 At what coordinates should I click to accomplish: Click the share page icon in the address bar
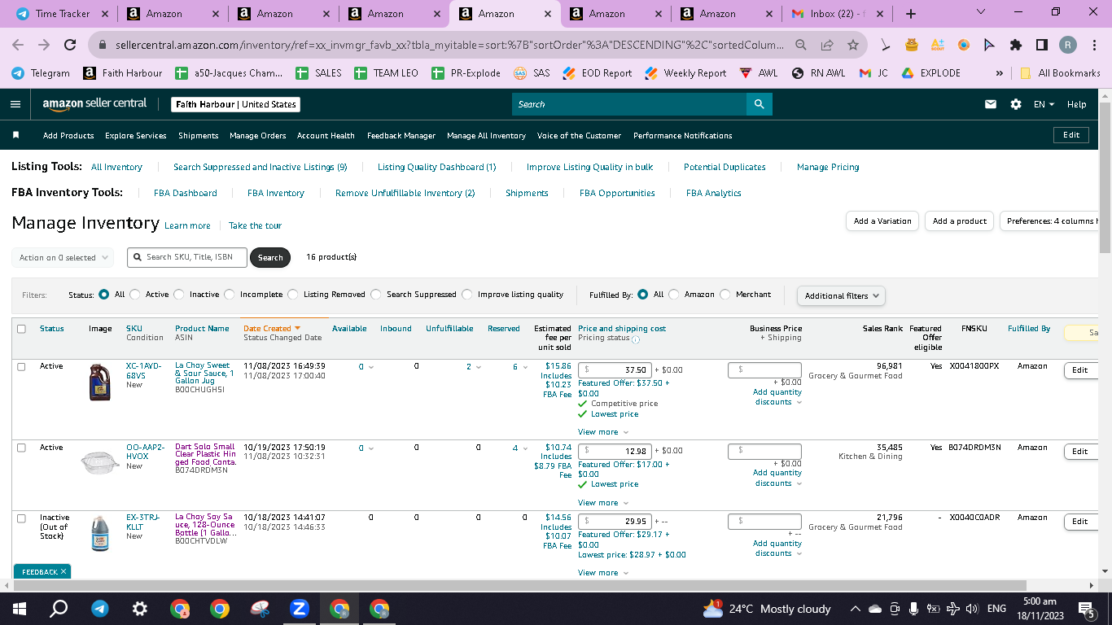(x=827, y=45)
